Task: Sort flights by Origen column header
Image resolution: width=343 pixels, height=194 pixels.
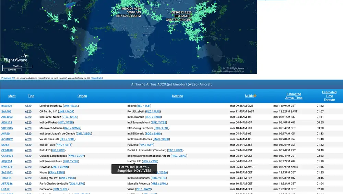Action: (x=82, y=96)
